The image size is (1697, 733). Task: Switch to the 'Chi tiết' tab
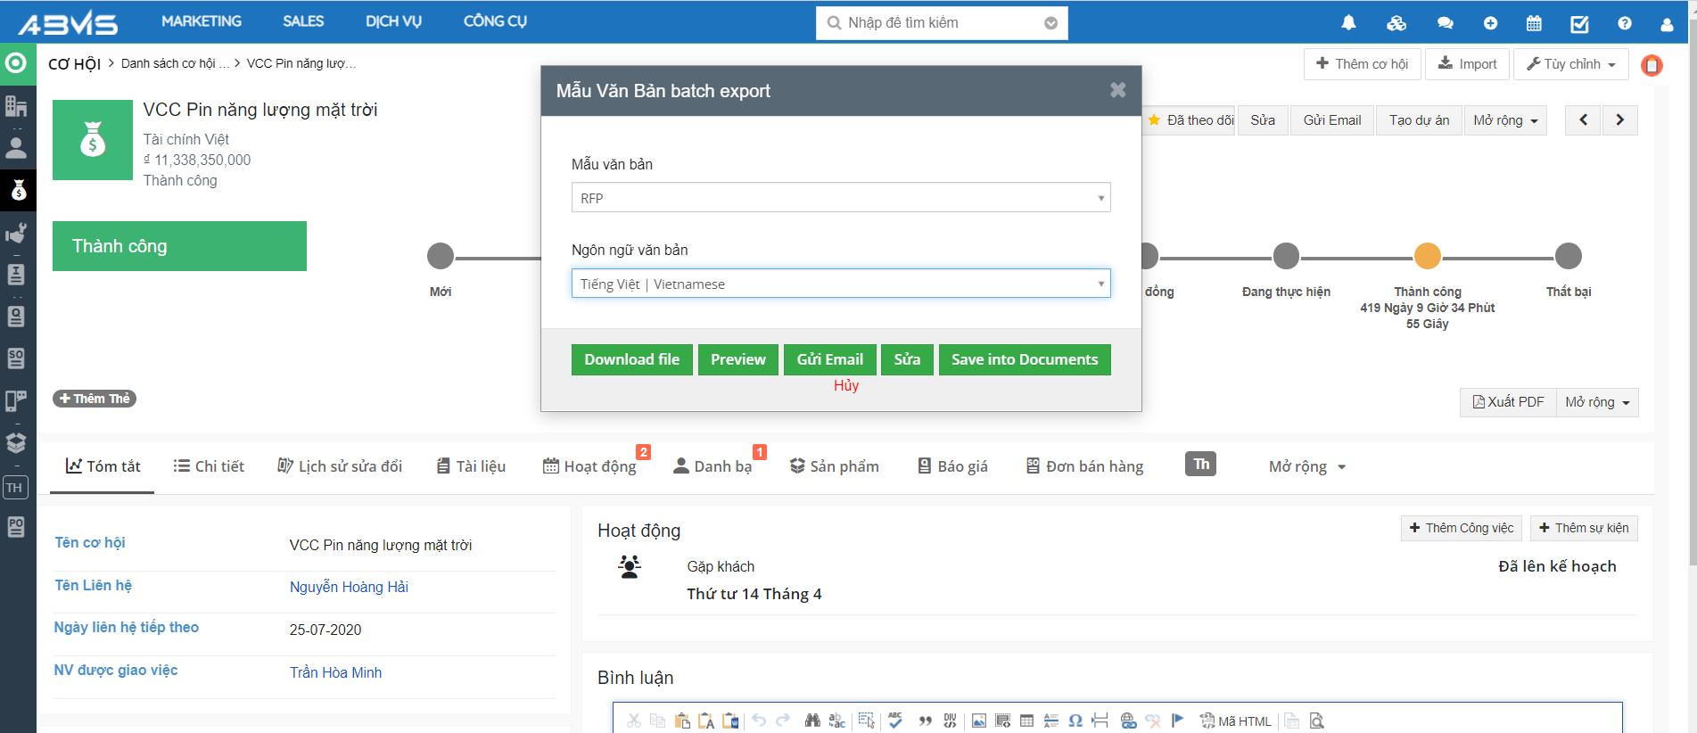[209, 466]
